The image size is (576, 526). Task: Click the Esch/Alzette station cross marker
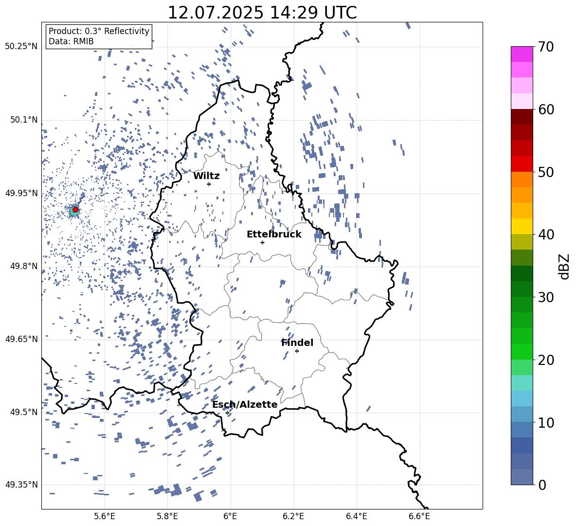click(x=227, y=413)
